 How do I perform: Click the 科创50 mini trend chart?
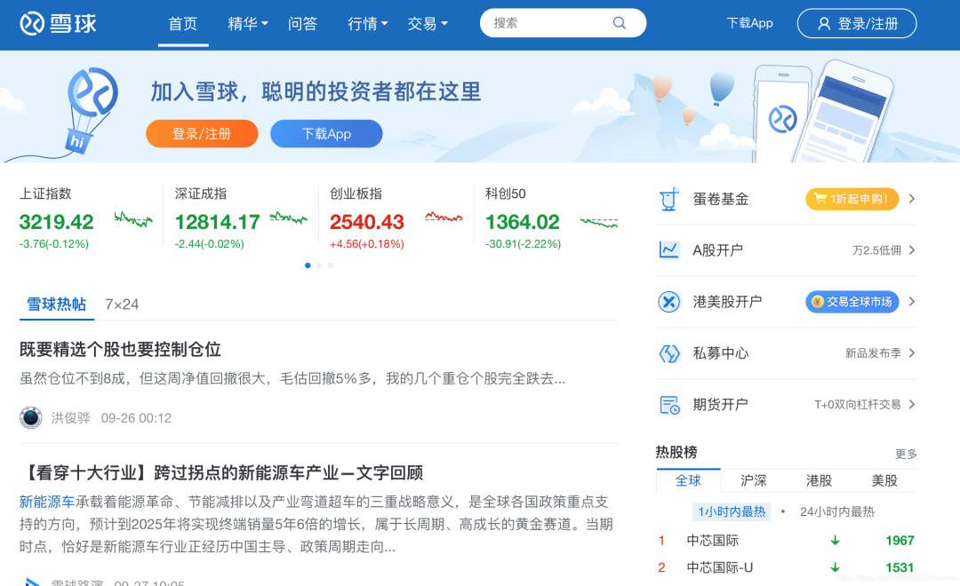pyautogui.click(x=599, y=223)
